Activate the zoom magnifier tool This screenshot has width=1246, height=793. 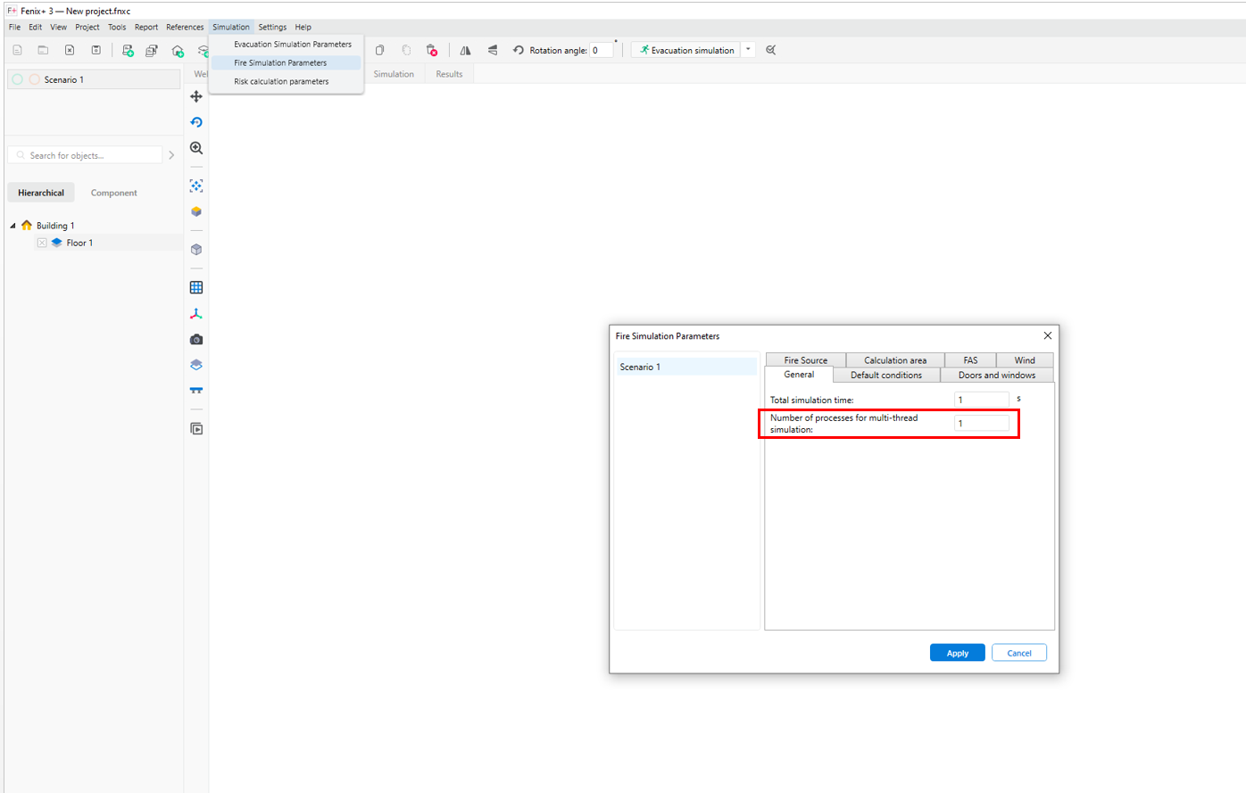196,148
